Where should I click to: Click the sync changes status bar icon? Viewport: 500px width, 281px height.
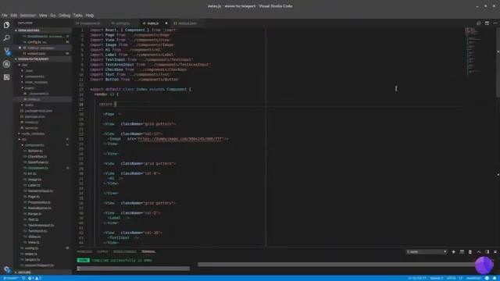pos(23,278)
